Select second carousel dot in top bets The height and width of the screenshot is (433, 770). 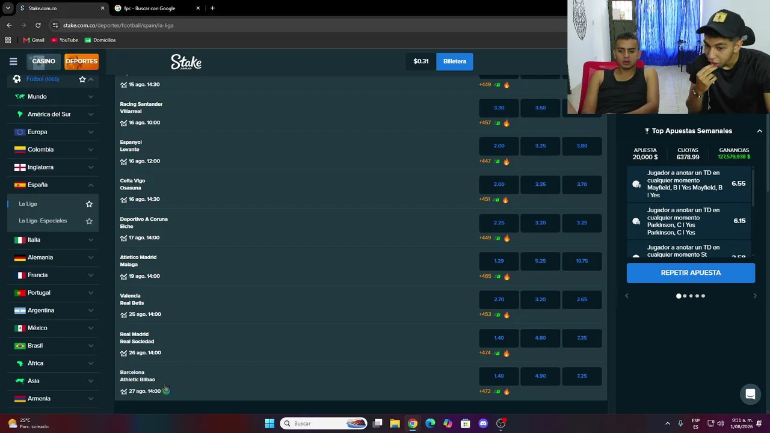(x=685, y=296)
